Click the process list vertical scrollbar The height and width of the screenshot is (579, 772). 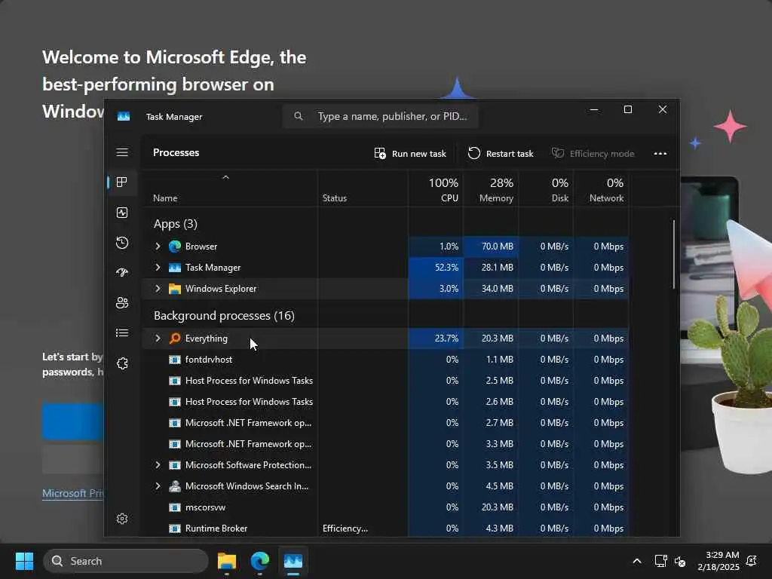(x=673, y=254)
